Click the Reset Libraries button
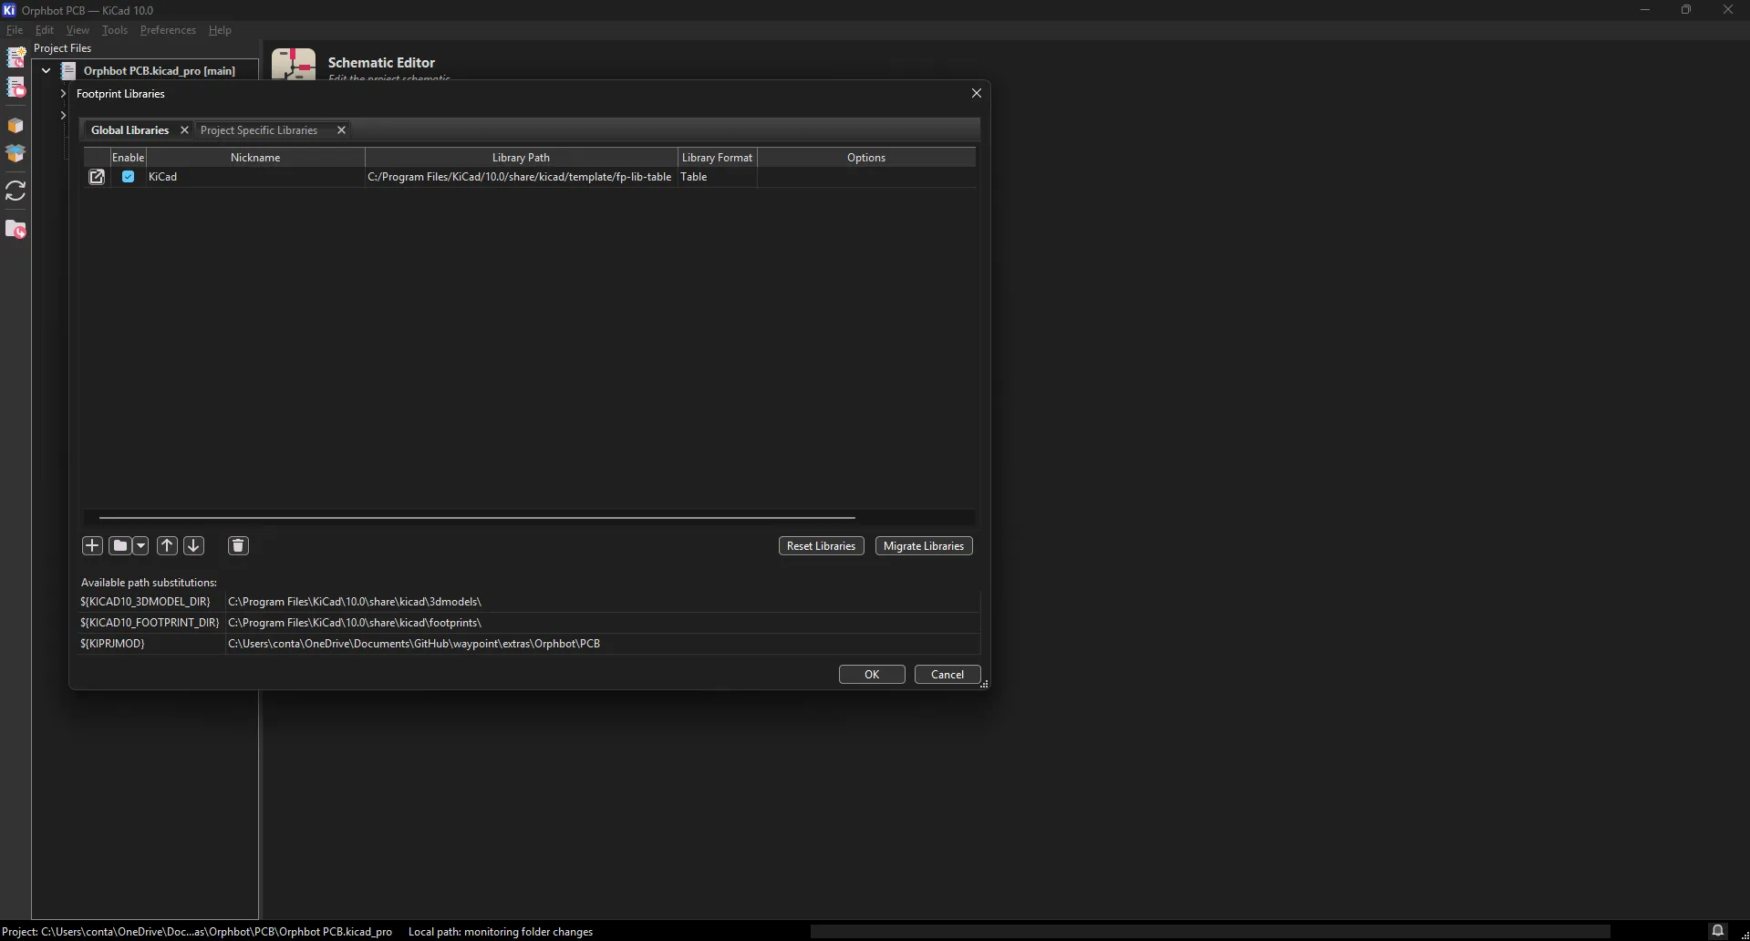 point(821,545)
